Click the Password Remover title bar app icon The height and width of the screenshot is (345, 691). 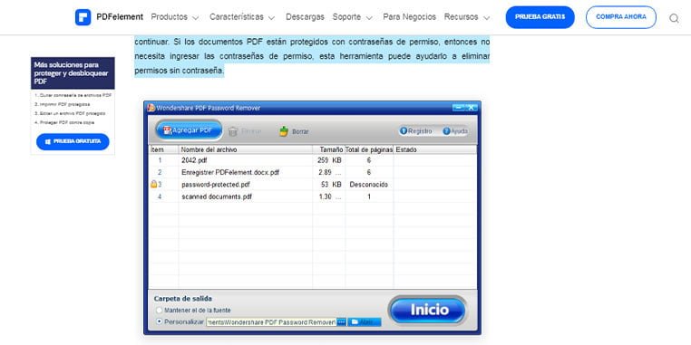point(151,108)
